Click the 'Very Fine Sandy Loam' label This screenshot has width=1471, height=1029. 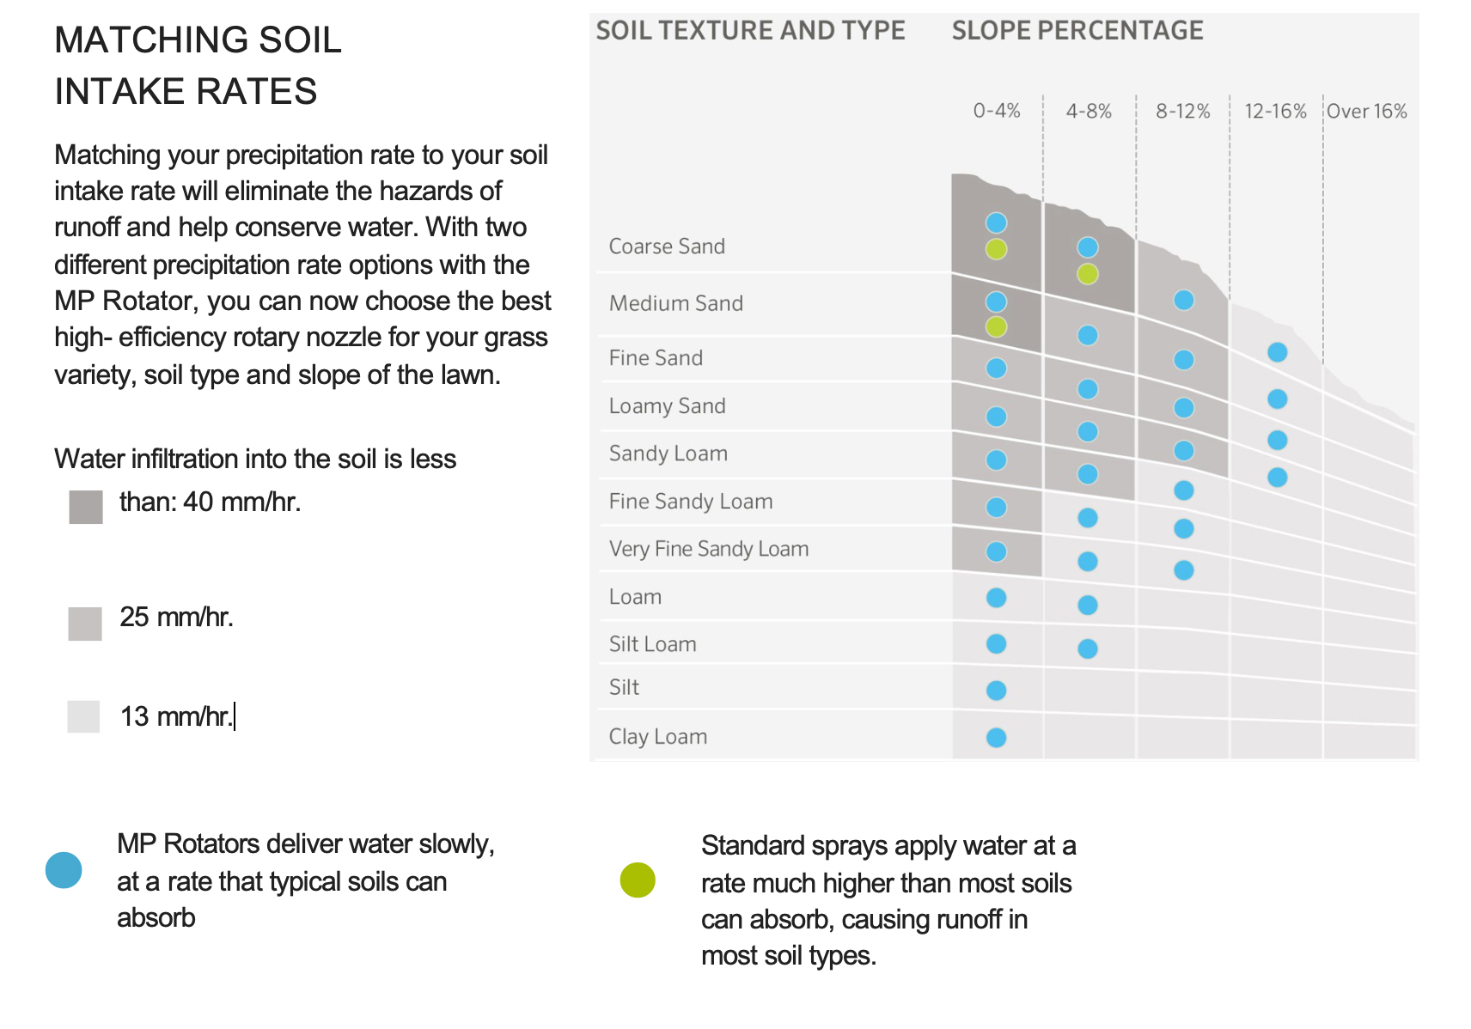(x=709, y=549)
